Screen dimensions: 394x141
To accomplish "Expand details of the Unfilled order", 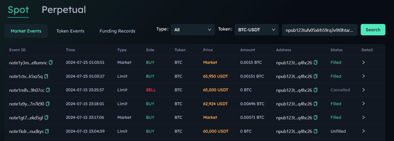I will pos(363,131).
